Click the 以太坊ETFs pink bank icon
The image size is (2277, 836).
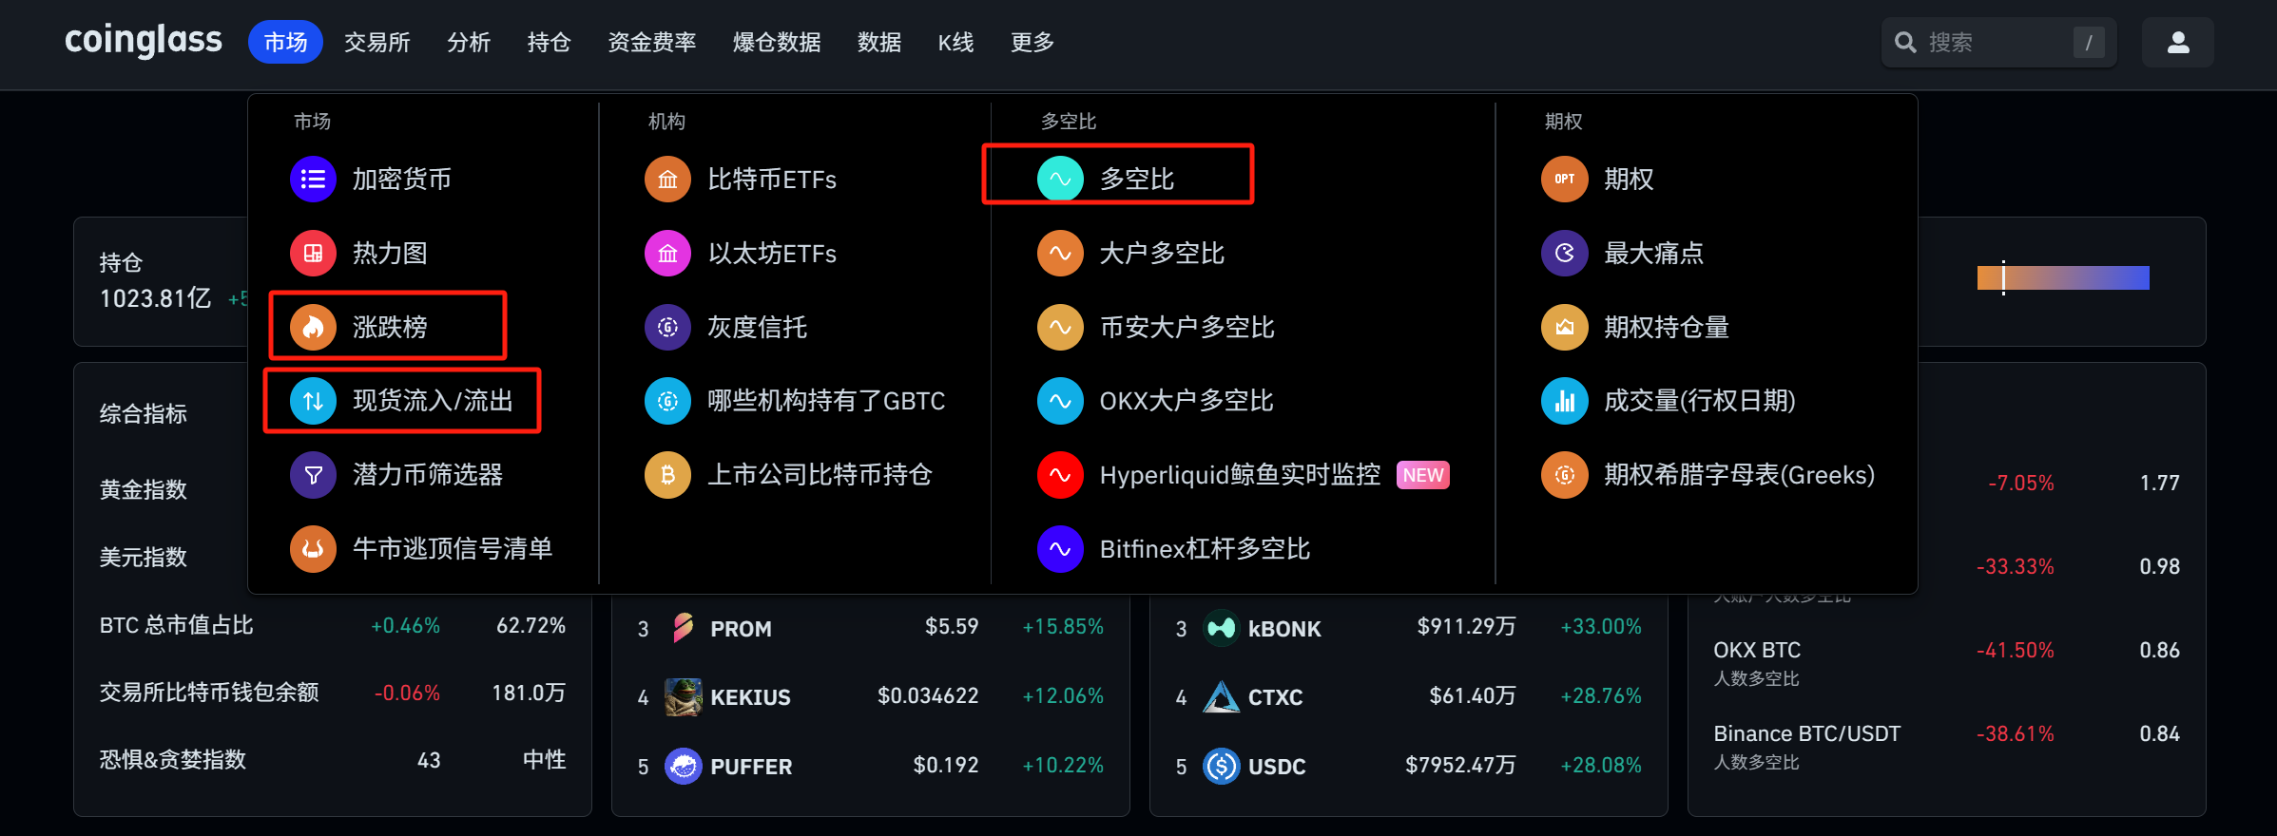click(667, 253)
